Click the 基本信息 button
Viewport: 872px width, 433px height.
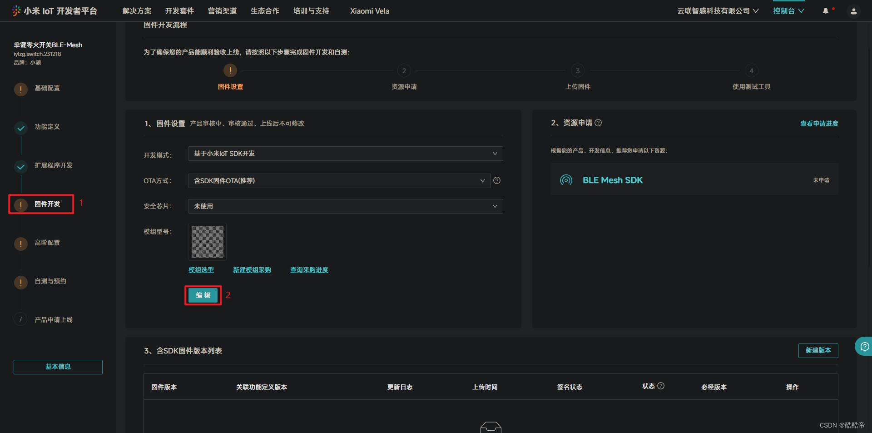click(58, 367)
